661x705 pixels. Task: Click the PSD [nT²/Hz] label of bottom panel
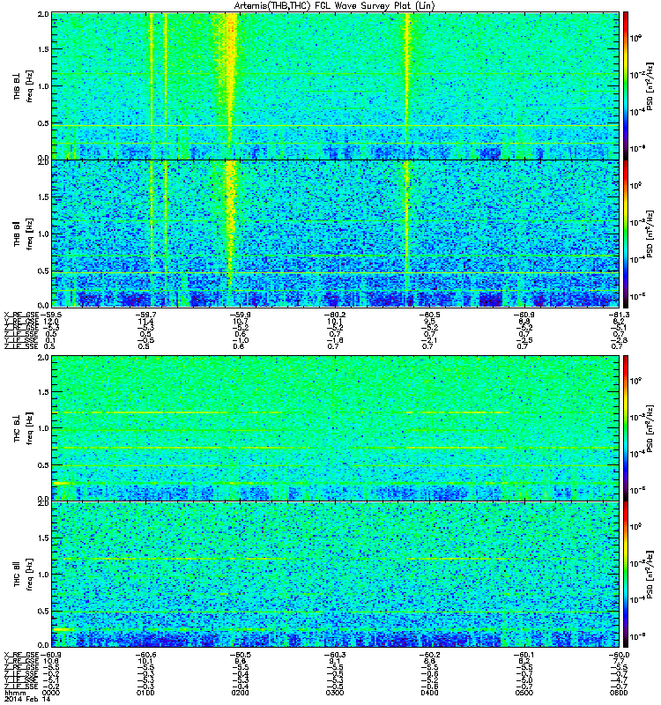tap(650, 575)
